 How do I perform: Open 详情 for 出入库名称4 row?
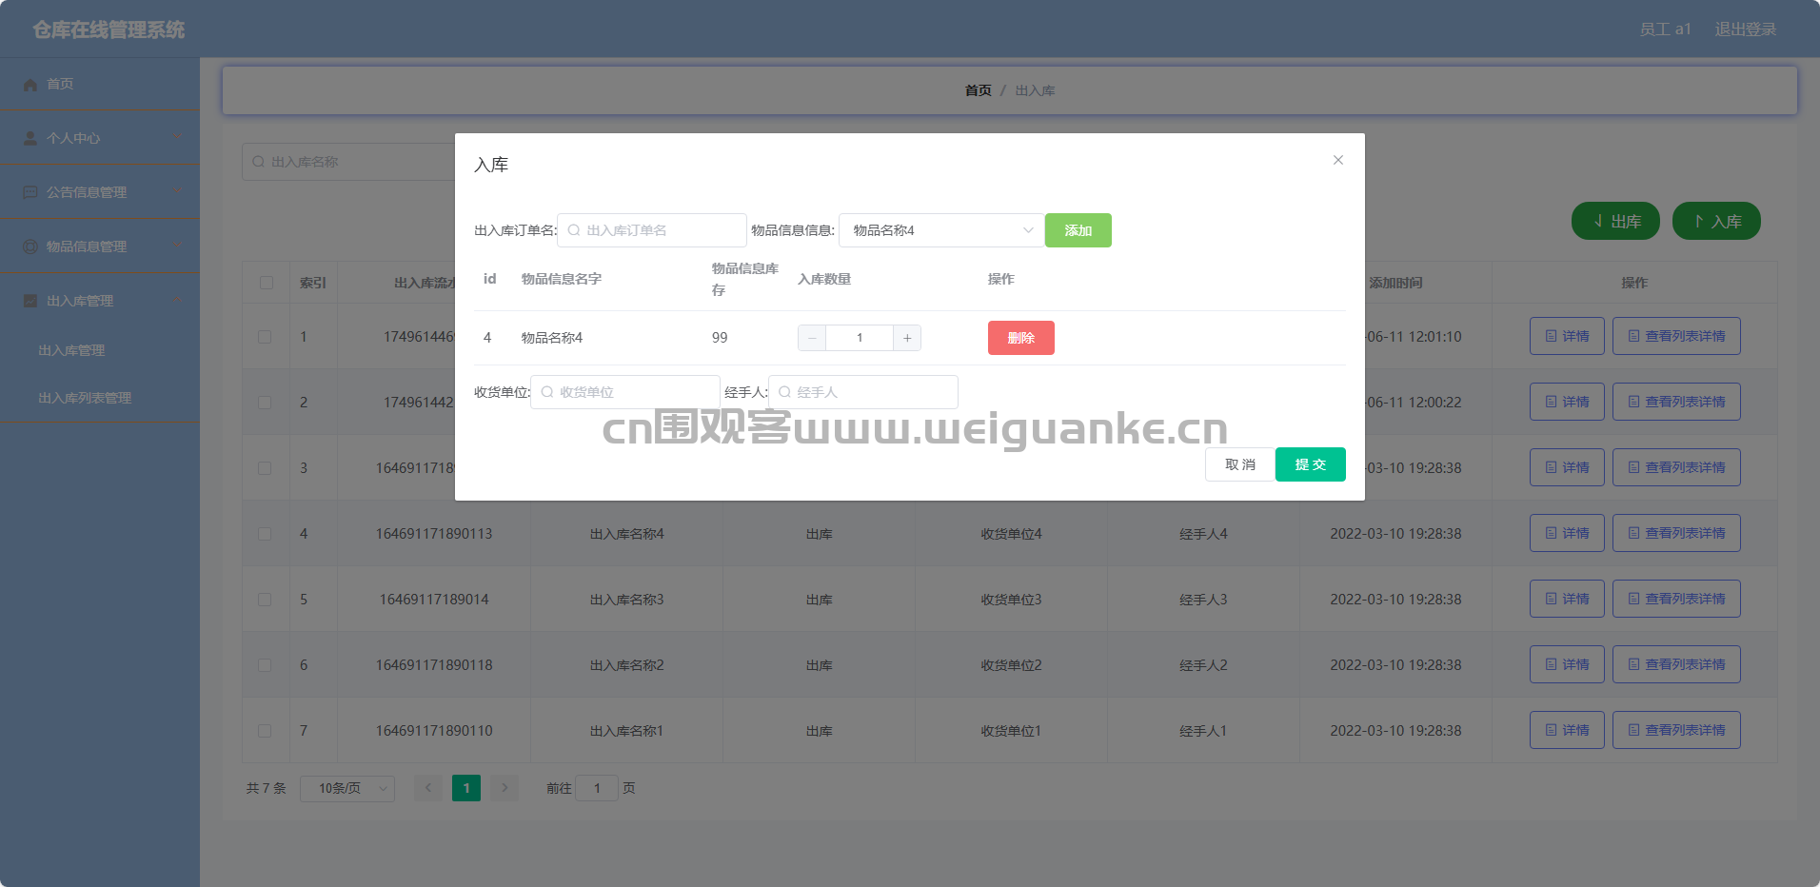pos(1567,533)
